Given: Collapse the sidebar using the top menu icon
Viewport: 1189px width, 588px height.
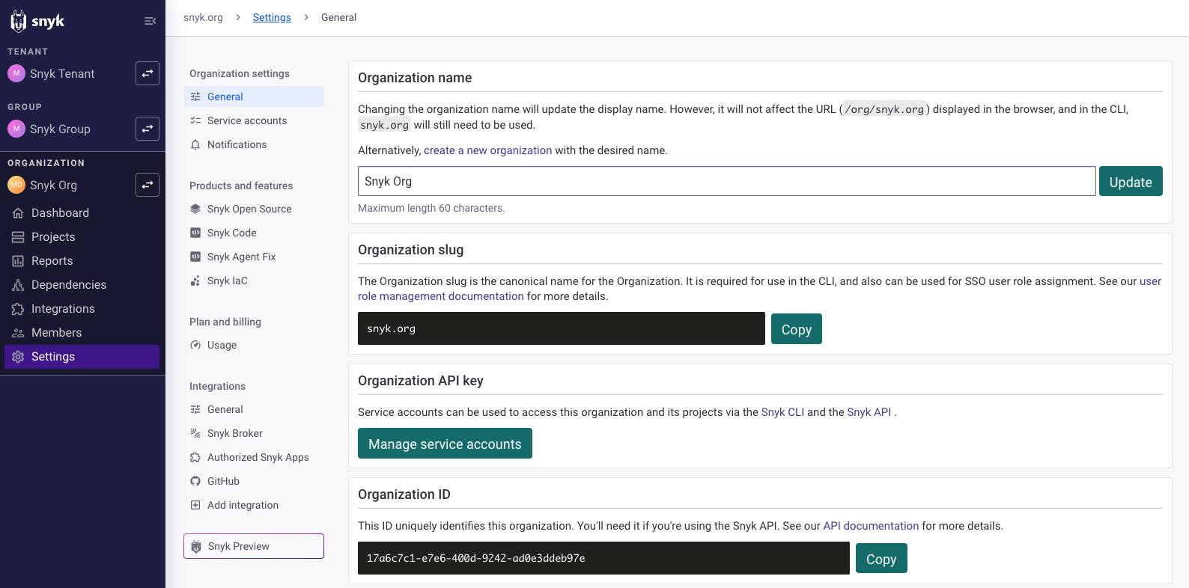Looking at the screenshot, I should tap(150, 21).
